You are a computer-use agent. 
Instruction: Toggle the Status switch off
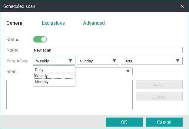[x=40, y=39]
